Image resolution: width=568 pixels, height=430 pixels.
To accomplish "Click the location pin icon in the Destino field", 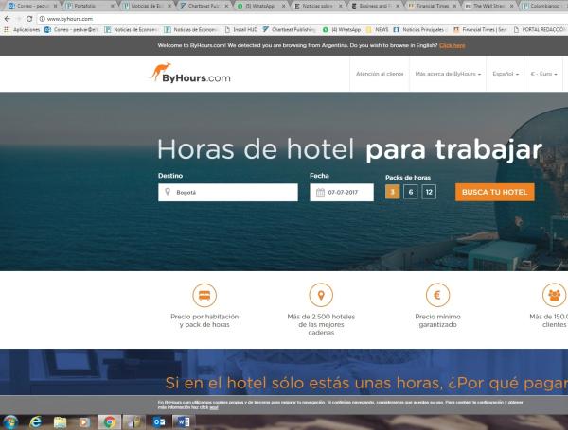I will click(x=168, y=192).
